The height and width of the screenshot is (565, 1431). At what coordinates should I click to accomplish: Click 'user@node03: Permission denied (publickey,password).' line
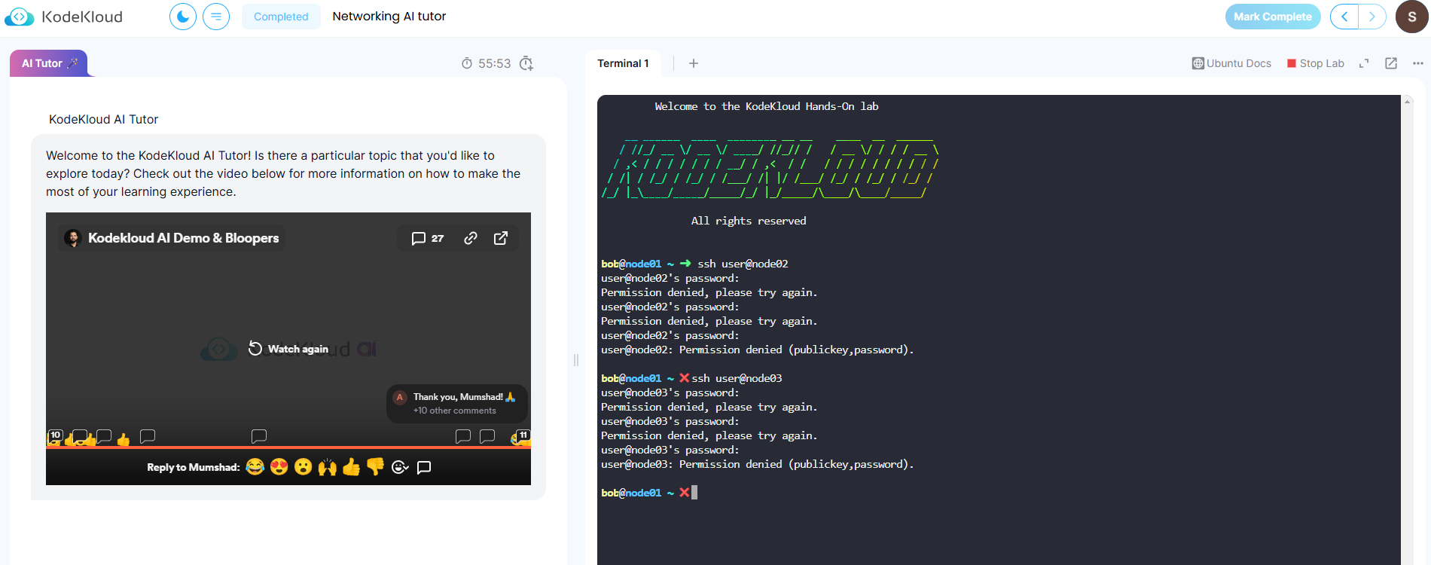tap(757, 464)
